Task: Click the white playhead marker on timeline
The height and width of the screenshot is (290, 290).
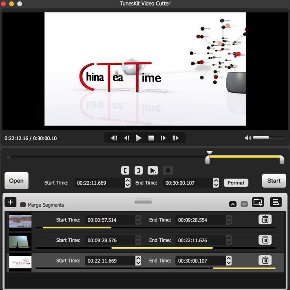Action: click(209, 153)
